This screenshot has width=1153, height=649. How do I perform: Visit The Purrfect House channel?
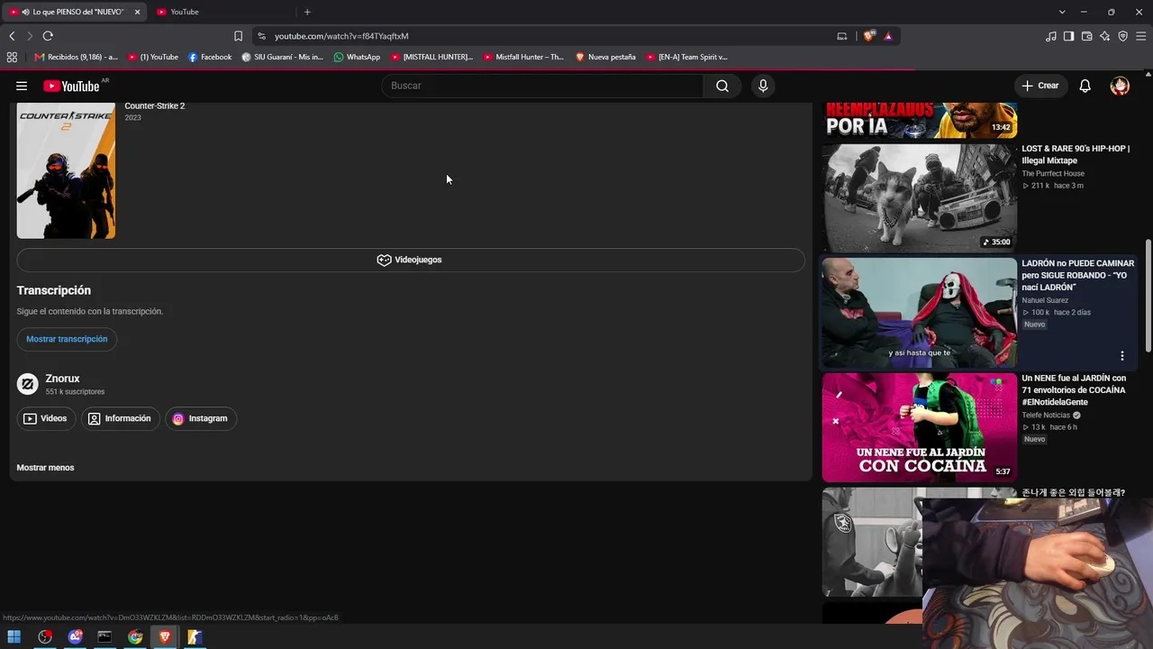[x=1053, y=174]
